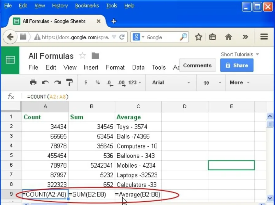Undo the last action

click(x=45, y=83)
